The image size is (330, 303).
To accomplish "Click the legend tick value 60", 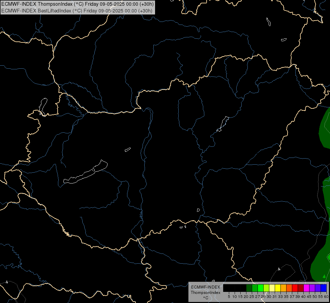I will (x=326, y=297).
